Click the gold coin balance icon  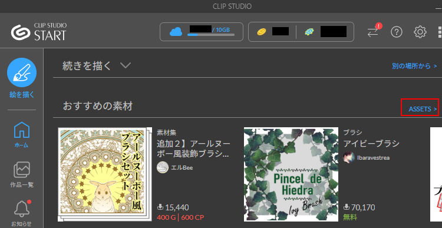(x=262, y=32)
